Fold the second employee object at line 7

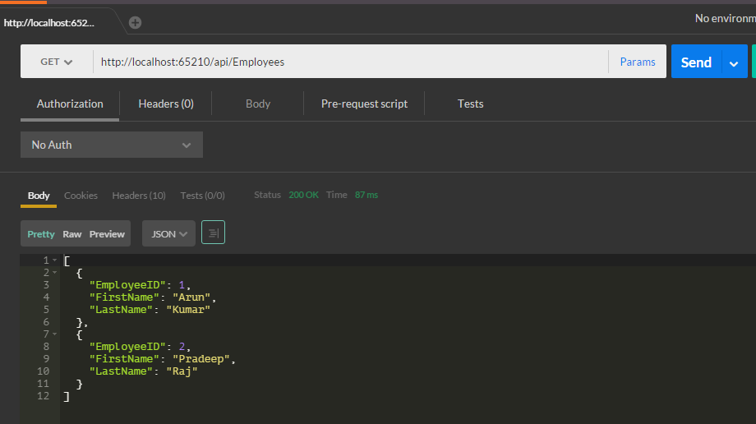click(54, 334)
